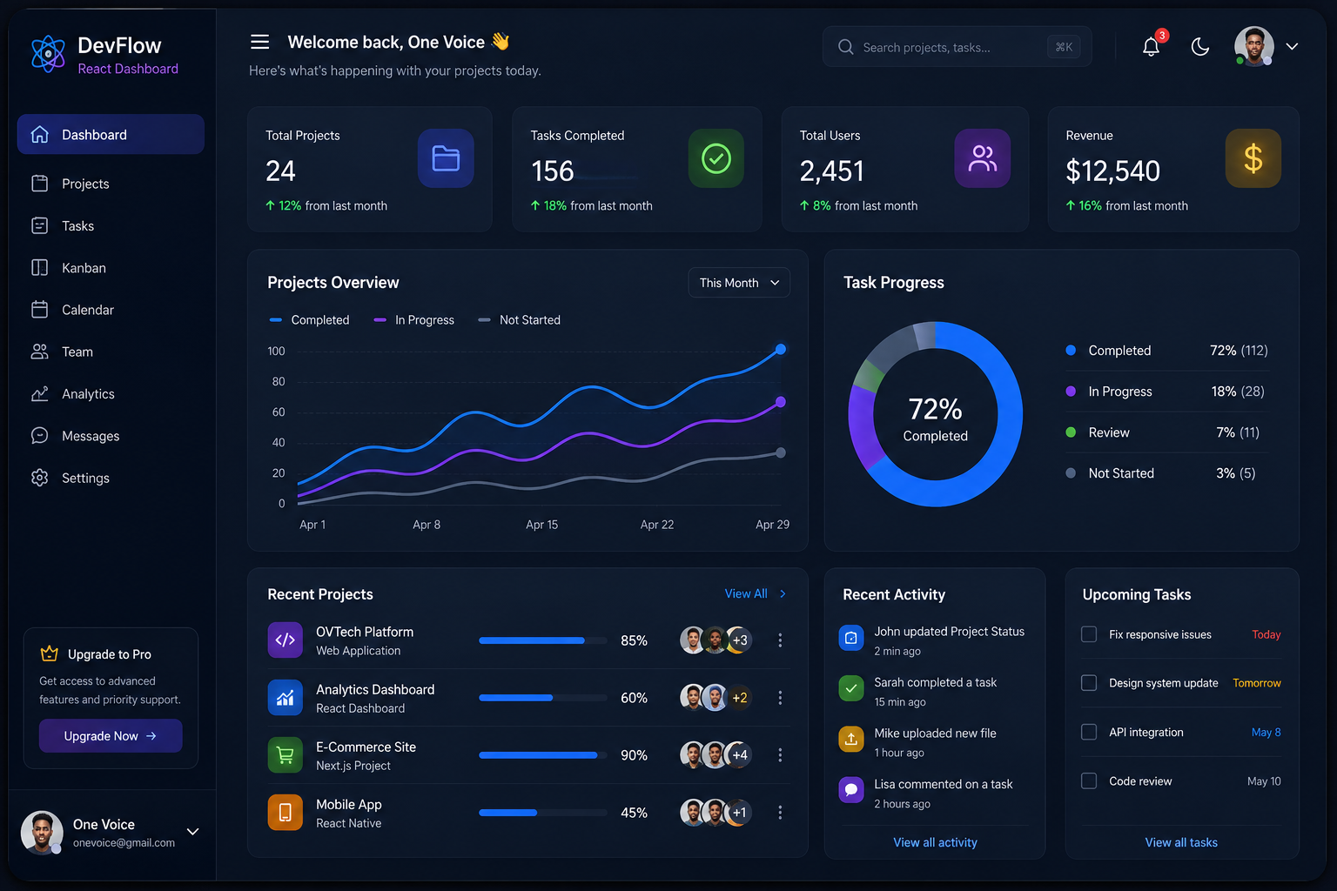The image size is (1337, 891).
Task: Open more options for Analytics Dashboard
Action: pyautogui.click(x=780, y=698)
